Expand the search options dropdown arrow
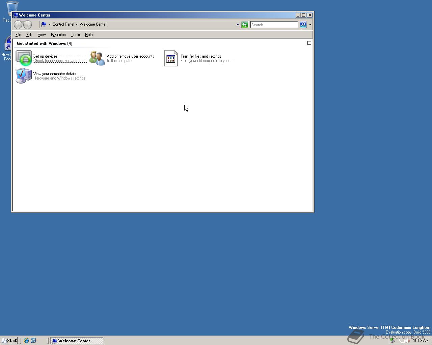The image size is (432, 345). [x=310, y=25]
